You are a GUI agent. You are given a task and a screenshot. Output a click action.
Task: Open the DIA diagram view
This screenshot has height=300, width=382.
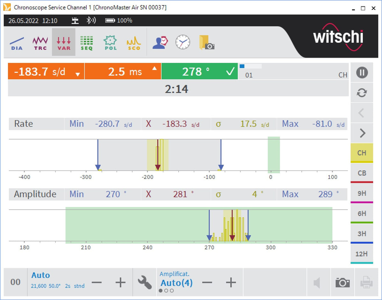(x=17, y=42)
